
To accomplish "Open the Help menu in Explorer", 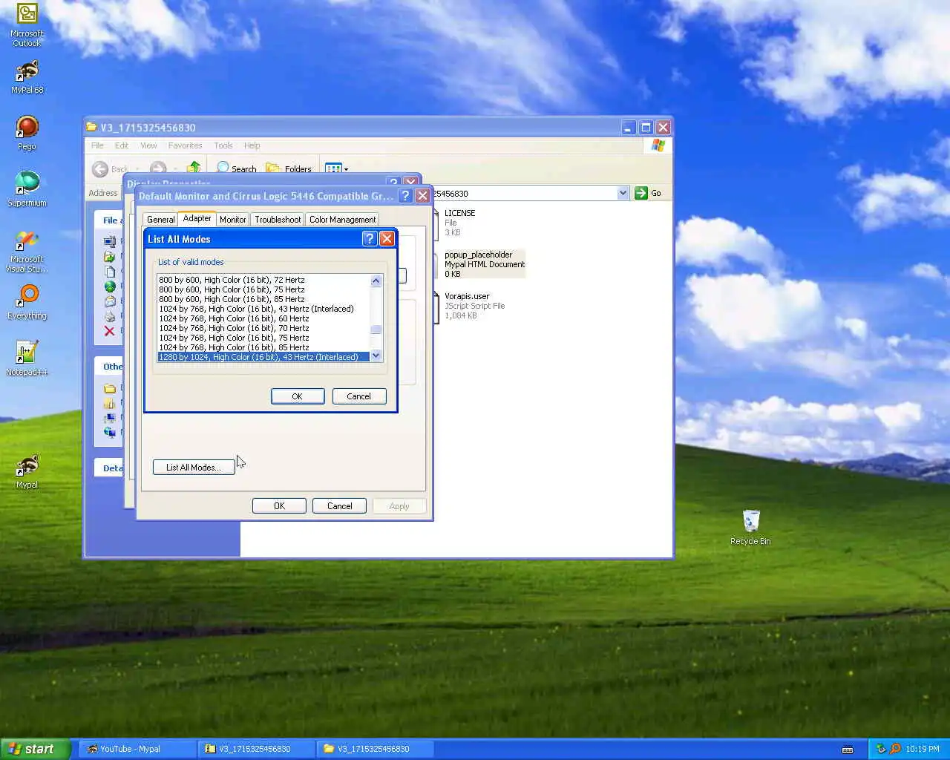I will tap(252, 145).
